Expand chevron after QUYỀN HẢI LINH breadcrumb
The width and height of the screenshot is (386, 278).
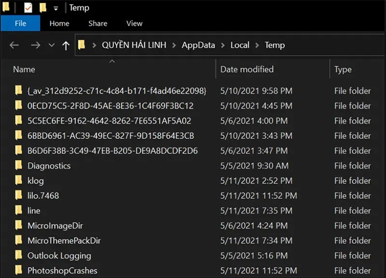(x=174, y=45)
